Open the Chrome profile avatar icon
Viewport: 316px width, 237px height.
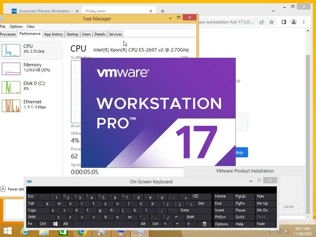coord(294,22)
